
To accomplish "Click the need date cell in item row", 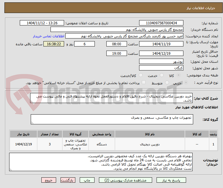I will click(23, 144).
